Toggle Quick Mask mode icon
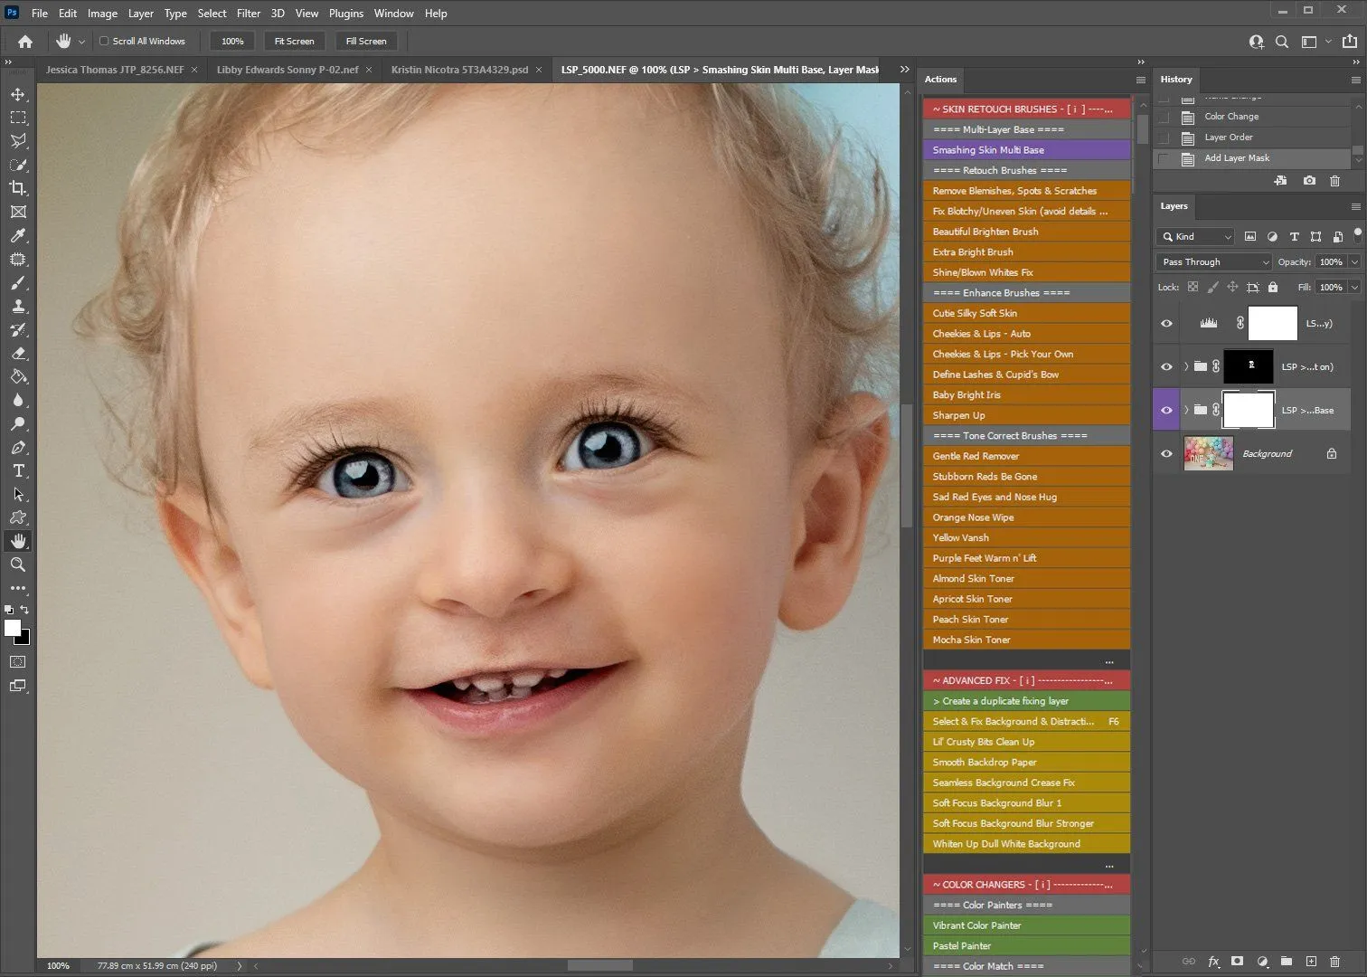The image size is (1367, 977). (18, 662)
